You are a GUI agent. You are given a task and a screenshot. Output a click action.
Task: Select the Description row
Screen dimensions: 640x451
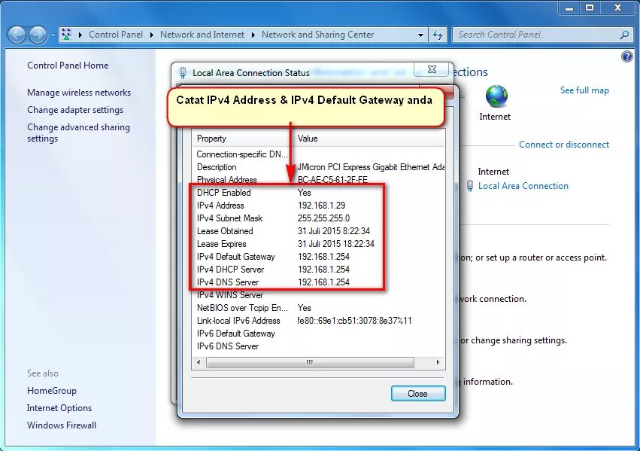[x=318, y=167]
